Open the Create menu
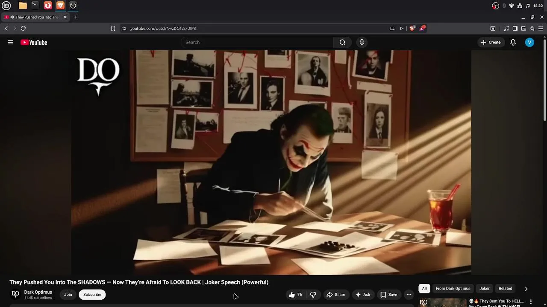 491,42
